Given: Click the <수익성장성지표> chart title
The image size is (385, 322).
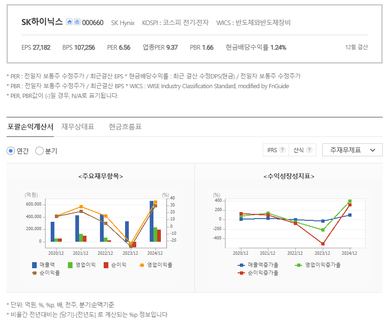Looking at the screenshot, I should pyautogui.click(x=289, y=176).
